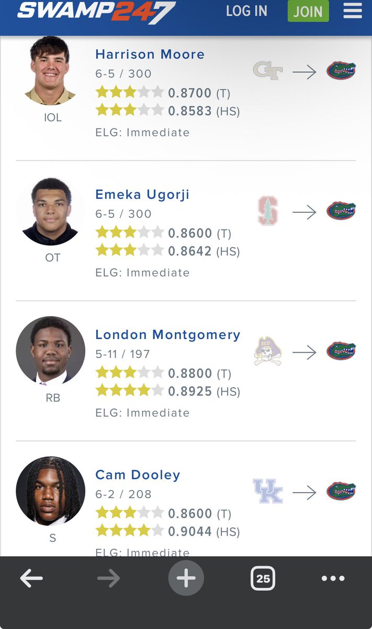The image size is (372, 629).
Task: Tap the green JOIN button
Action: [308, 11]
